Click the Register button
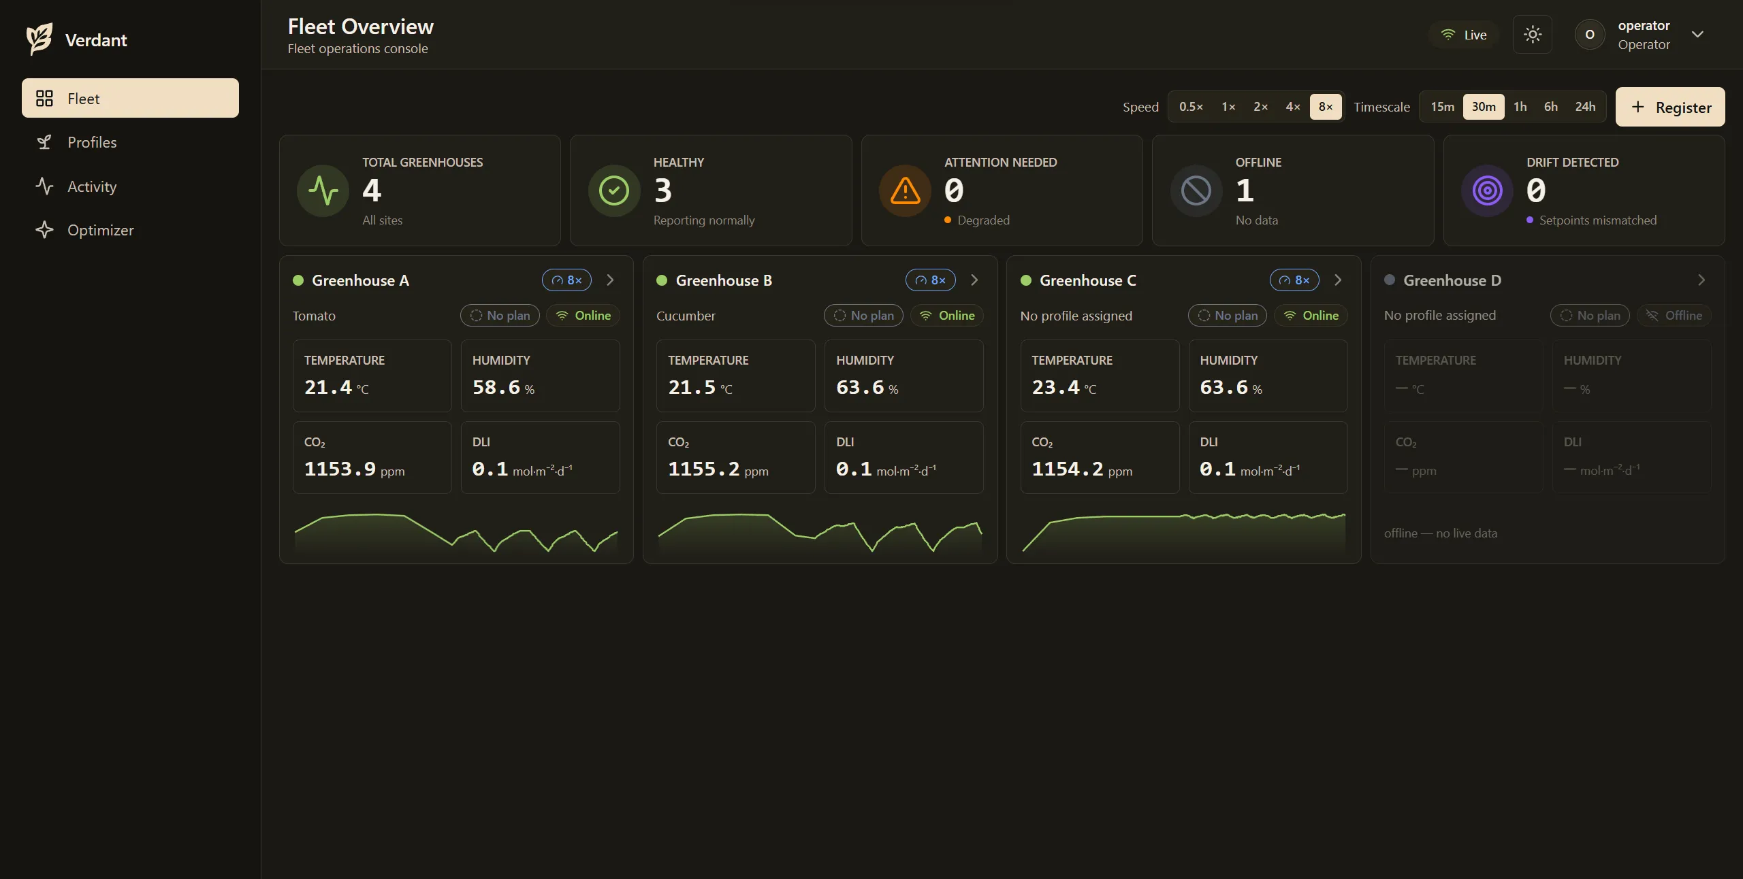Viewport: 1743px width, 879px height. pos(1670,107)
